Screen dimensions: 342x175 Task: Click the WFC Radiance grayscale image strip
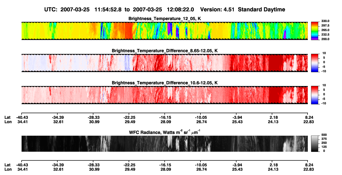tap(164, 144)
